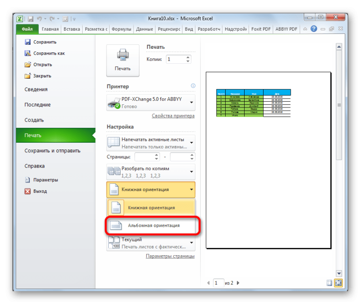Viewport: 361px width, 304px height.
Task: Decrease the second Страницы value
Action: click(x=192, y=159)
